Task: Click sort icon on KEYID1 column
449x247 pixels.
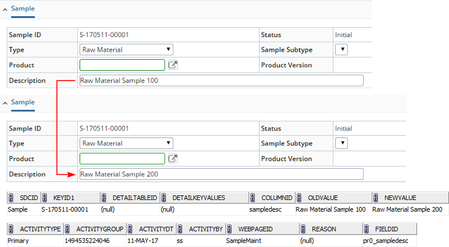Action: [x=45, y=198]
